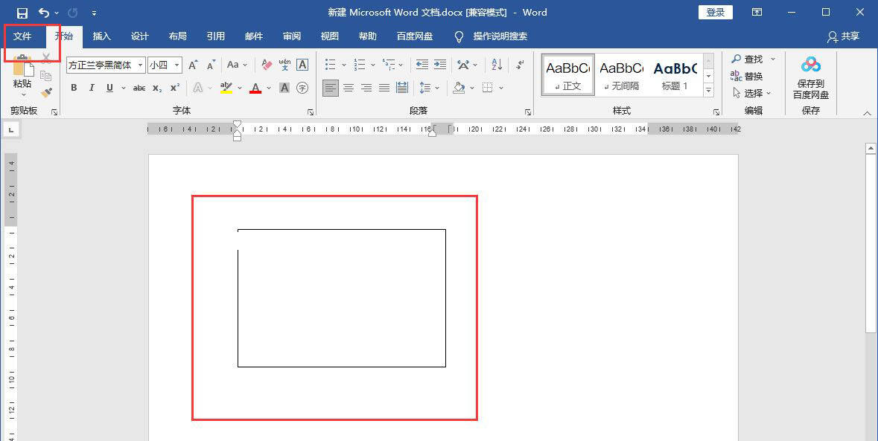Toggle Italic formatting
The height and width of the screenshot is (441, 878).
click(x=92, y=88)
